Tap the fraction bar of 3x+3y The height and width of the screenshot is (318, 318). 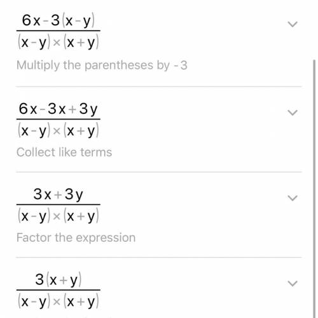coord(59,205)
